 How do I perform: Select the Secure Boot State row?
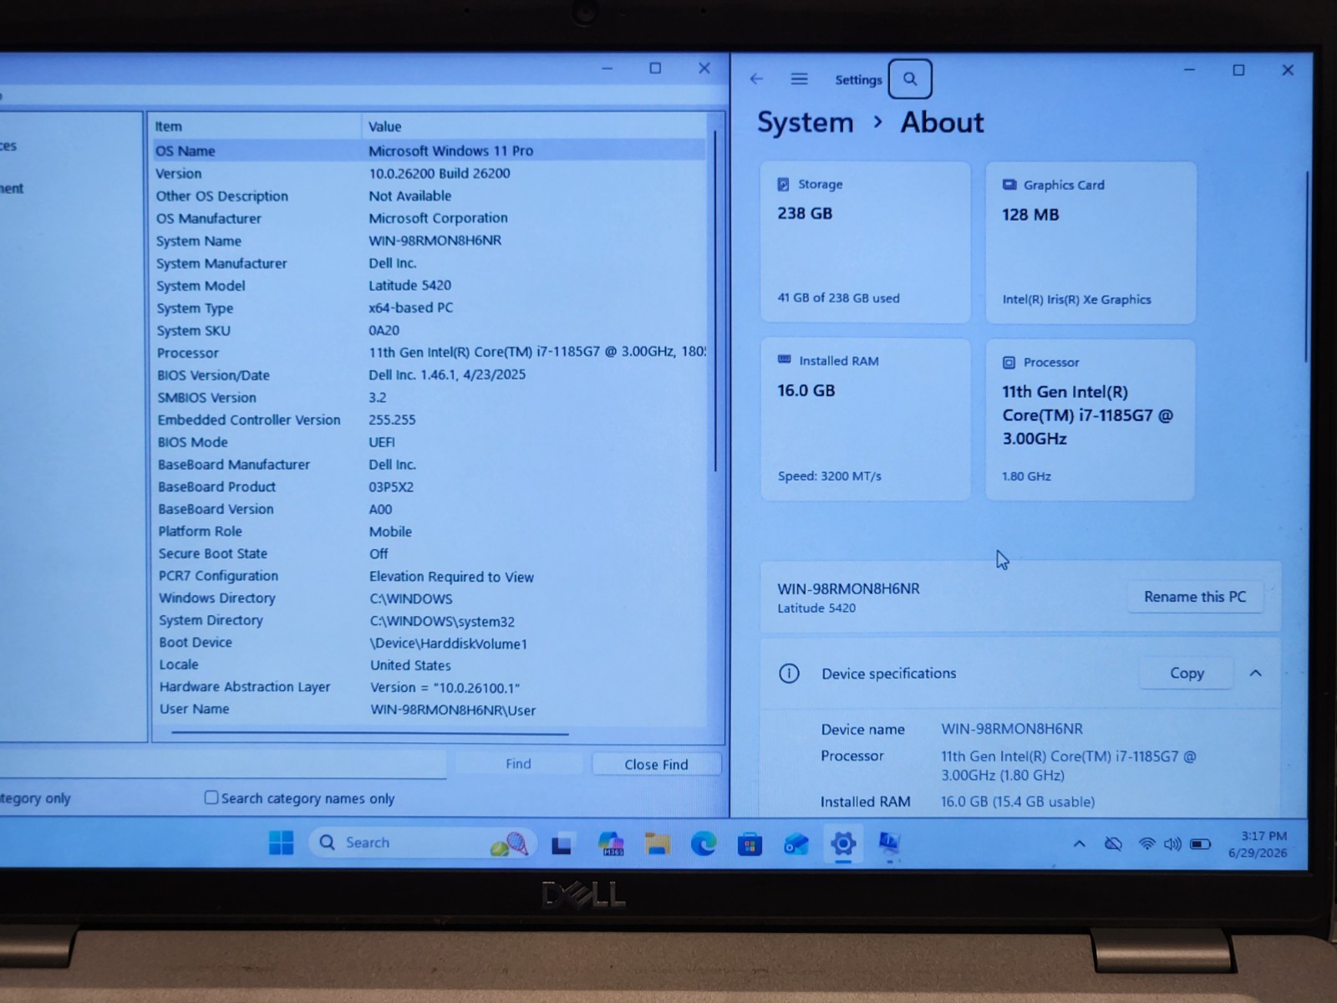pyautogui.click(x=430, y=553)
